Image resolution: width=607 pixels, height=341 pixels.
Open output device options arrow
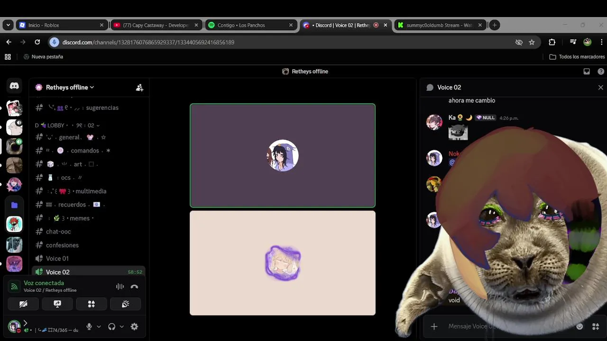121,326
